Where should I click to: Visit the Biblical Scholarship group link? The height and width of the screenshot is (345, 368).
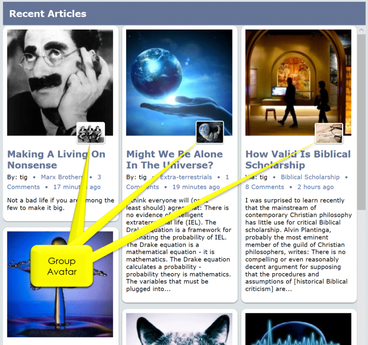[310, 177]
